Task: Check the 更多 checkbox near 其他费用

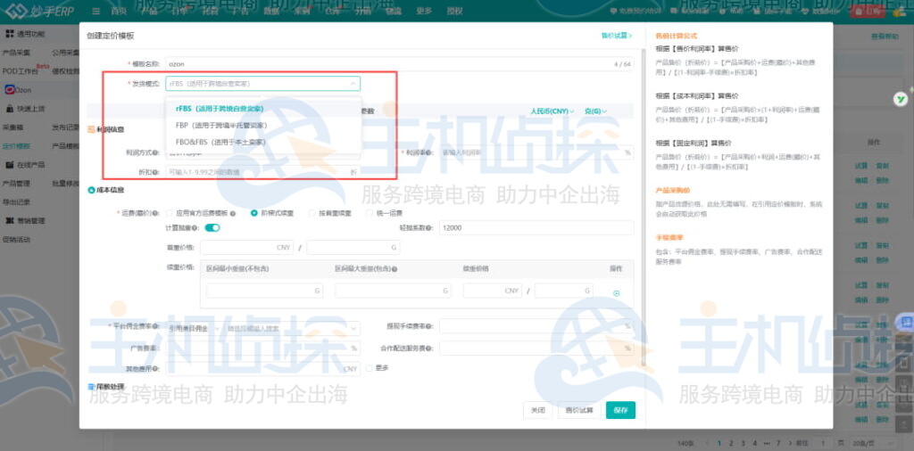Action: coord(369,368)
